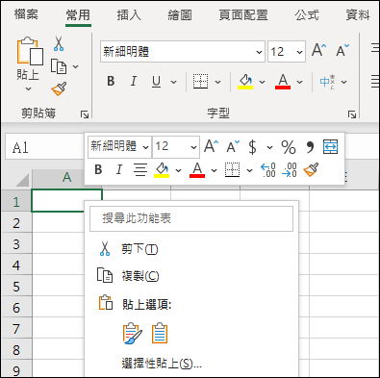Apply percent style in mini toolbar

pos(289,147)
